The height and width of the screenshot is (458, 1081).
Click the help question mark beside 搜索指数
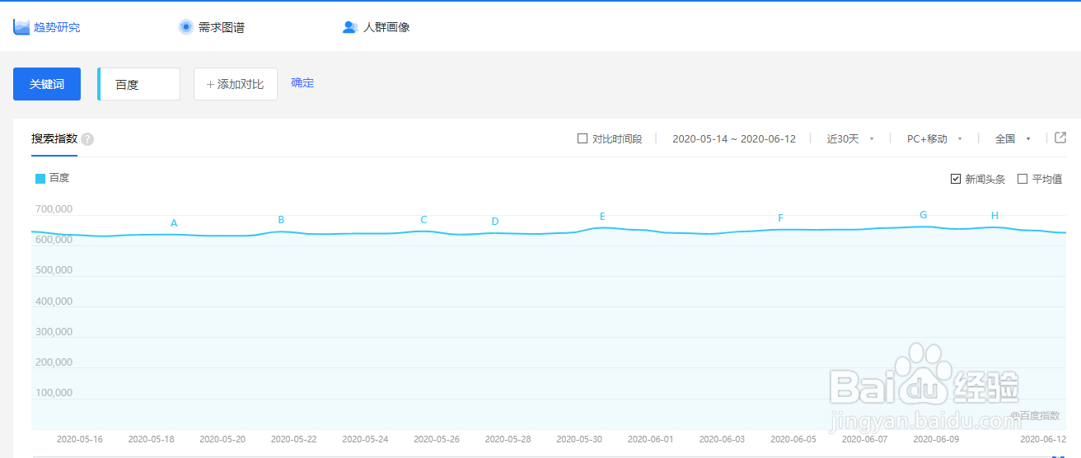click(87, 139)
